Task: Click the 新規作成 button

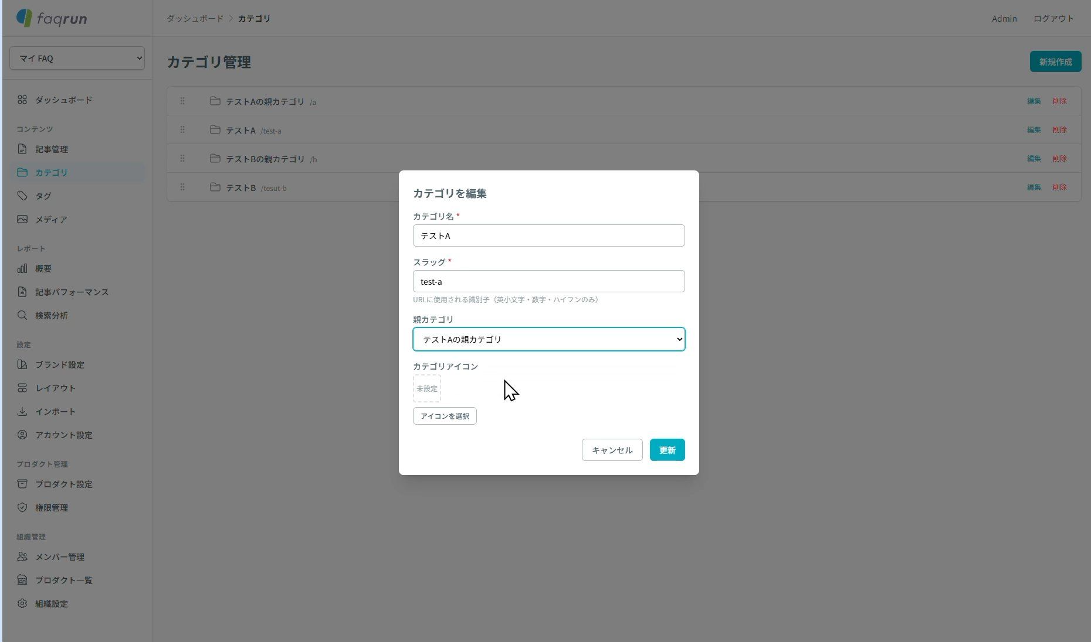Action: point(1055,62)
